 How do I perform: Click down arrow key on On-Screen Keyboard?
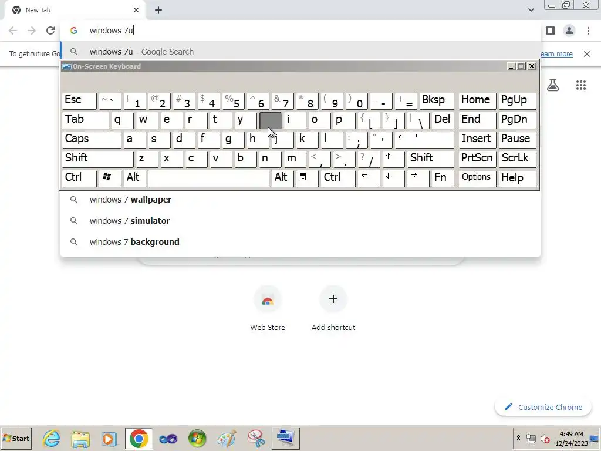click(x=393, y=179)
